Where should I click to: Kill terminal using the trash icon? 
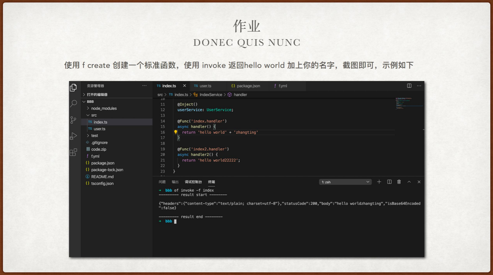(399, 182)
